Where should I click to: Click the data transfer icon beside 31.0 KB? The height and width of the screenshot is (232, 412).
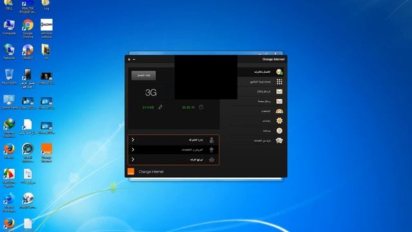(160, 108)
